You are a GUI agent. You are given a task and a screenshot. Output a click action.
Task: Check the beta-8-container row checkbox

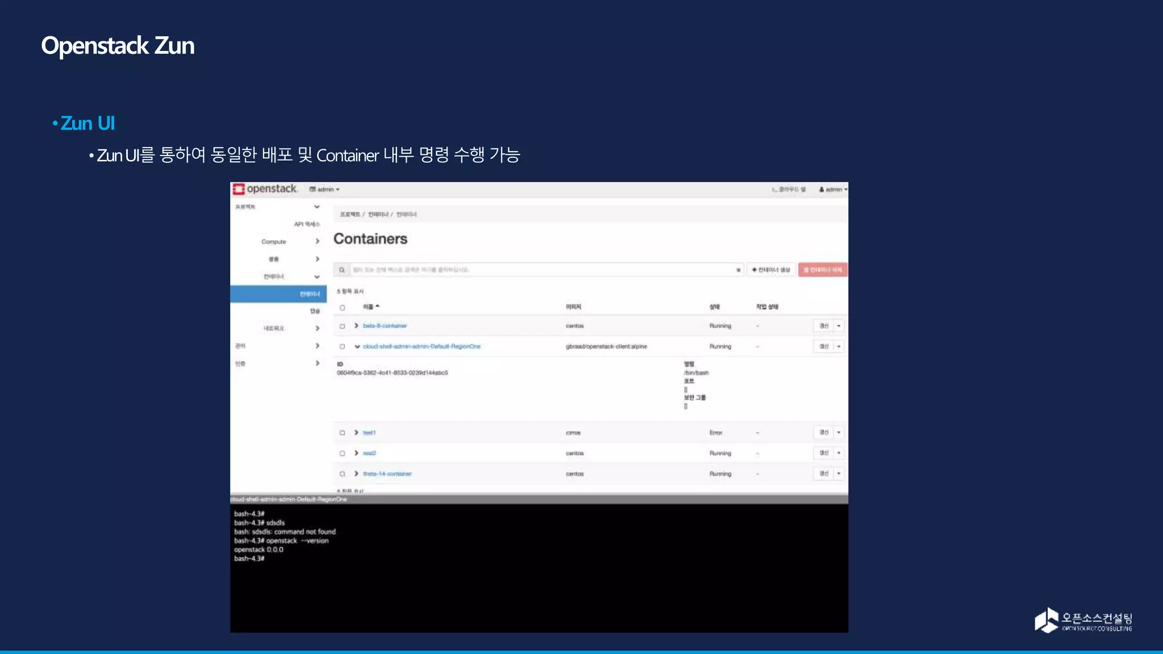pyautogui.click(x=342, y=326)
